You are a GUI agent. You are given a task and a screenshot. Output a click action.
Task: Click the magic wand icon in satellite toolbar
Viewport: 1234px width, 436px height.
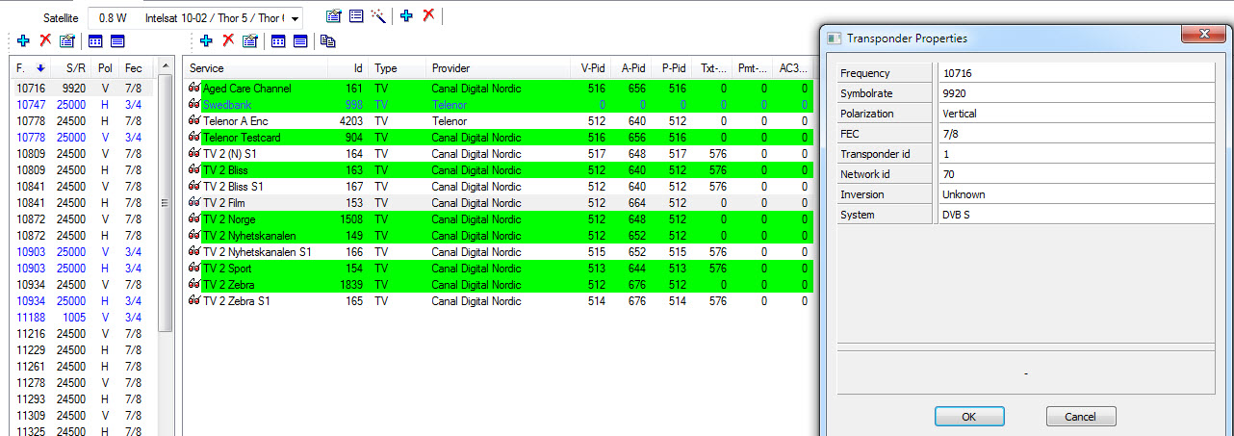coord(378,16)
